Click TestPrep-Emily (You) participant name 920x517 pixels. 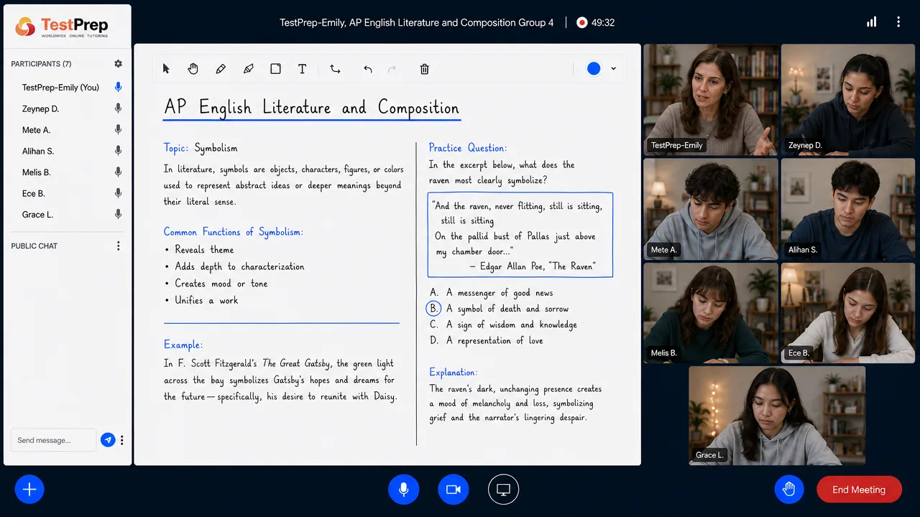click(60, 88)
